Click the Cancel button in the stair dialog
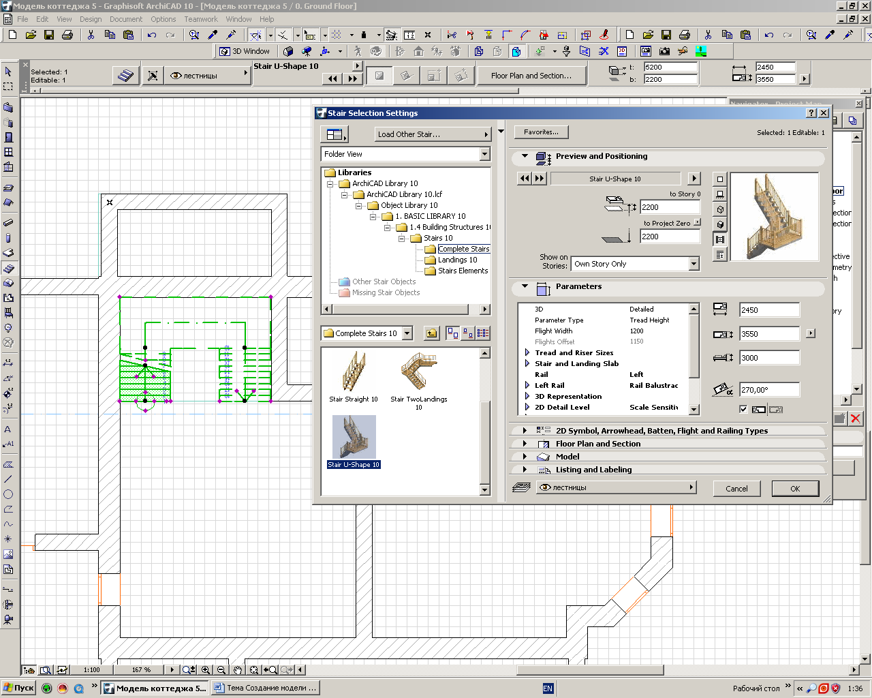Screen dimensions: 872x698 tap(736, 489)
